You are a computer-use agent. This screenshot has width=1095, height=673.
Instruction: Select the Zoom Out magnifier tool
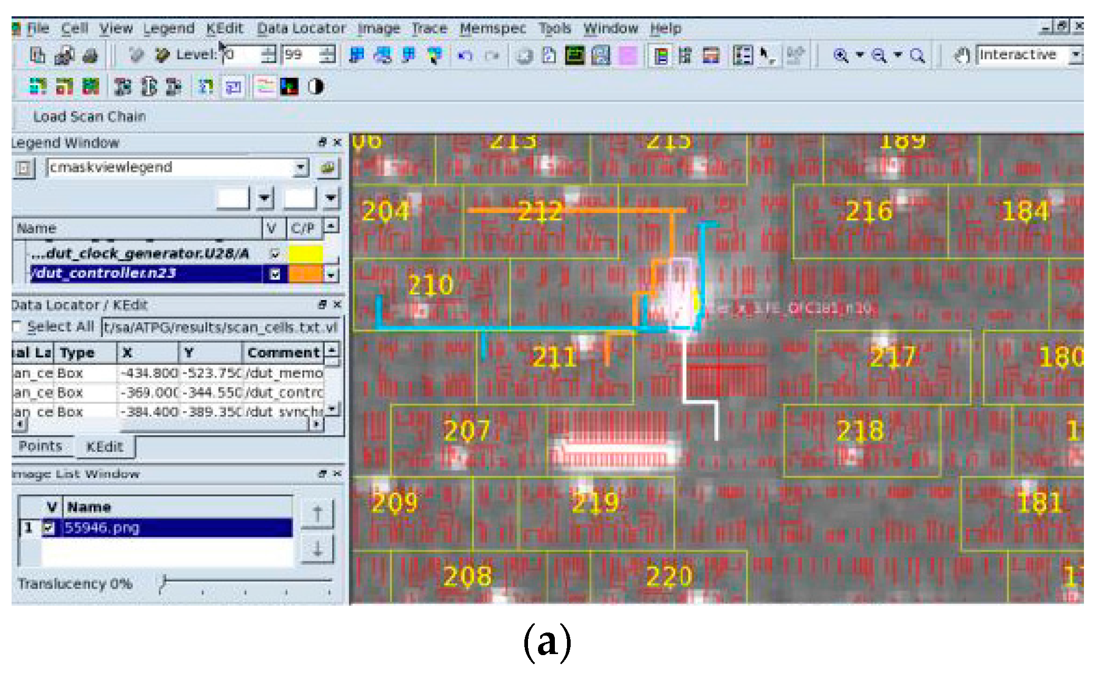877,55
